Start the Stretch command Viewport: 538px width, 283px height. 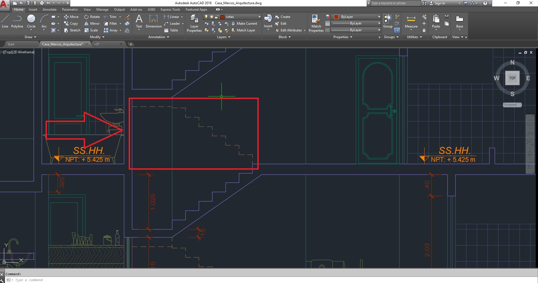[x=72, y=30]
